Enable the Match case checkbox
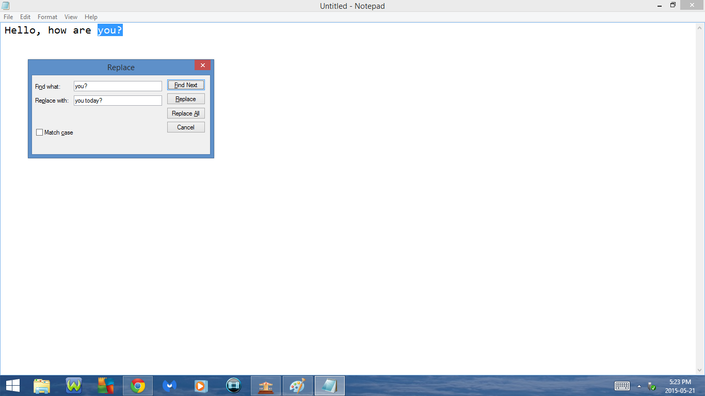The height and width of the screenshot is (396, 705). 39,132
